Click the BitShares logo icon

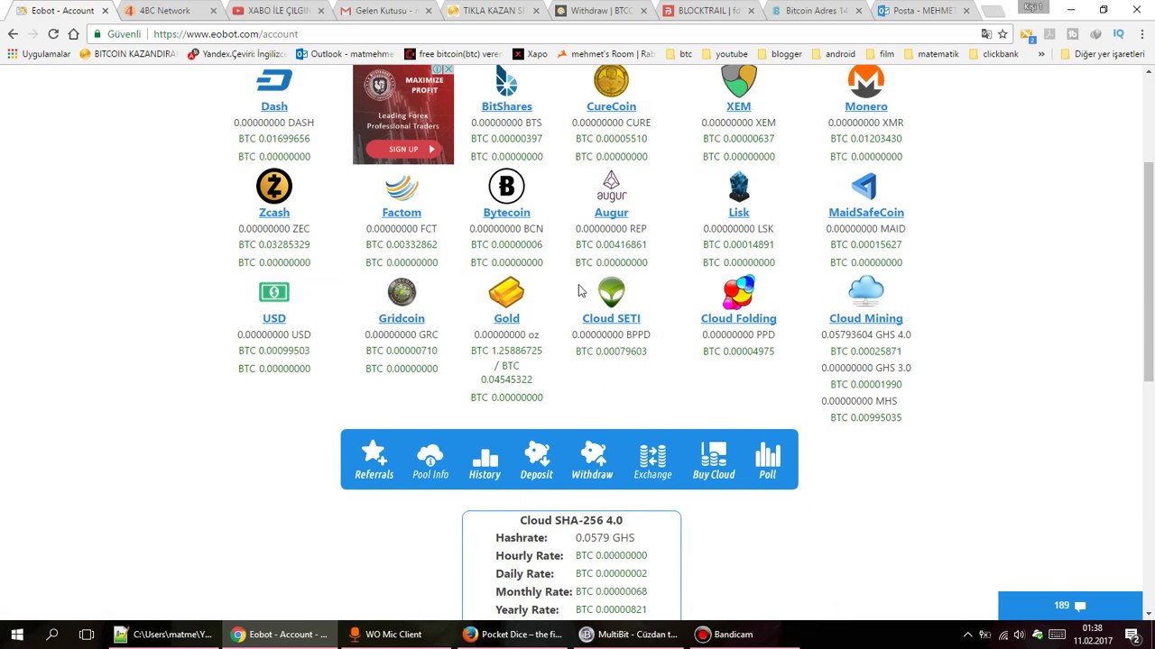(x=506, y=81)
